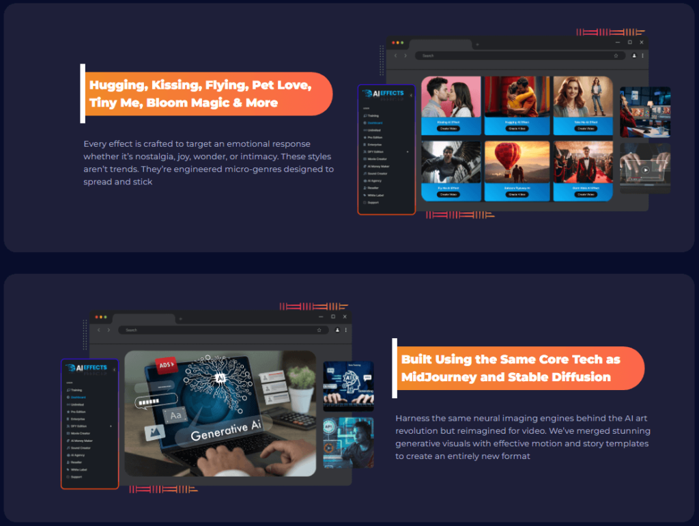Open Reseller in top sidebar
Image resolution: width=699 pixels, height=526 pixels.
[x=371, y=188]
